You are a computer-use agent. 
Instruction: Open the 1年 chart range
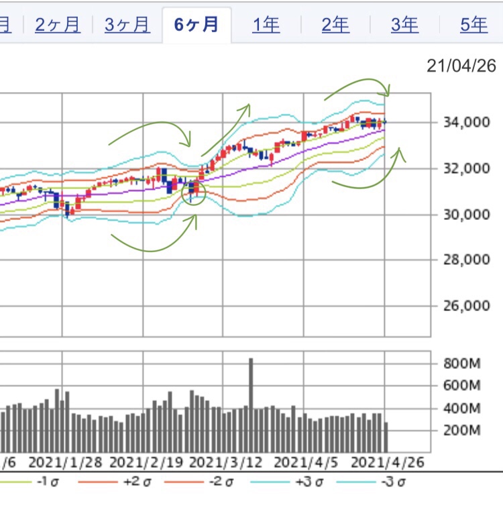pyautogui.click(x=266, y=25)
